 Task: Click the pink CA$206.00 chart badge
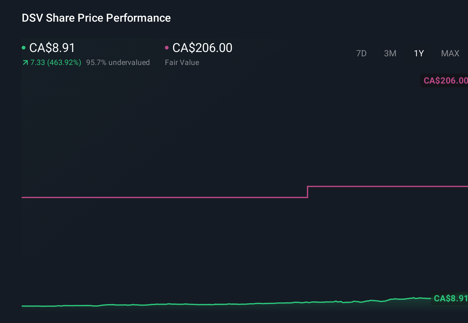click(445, 81)
